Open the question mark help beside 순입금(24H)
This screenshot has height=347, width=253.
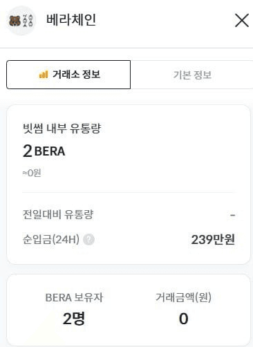tap(88, 239)
